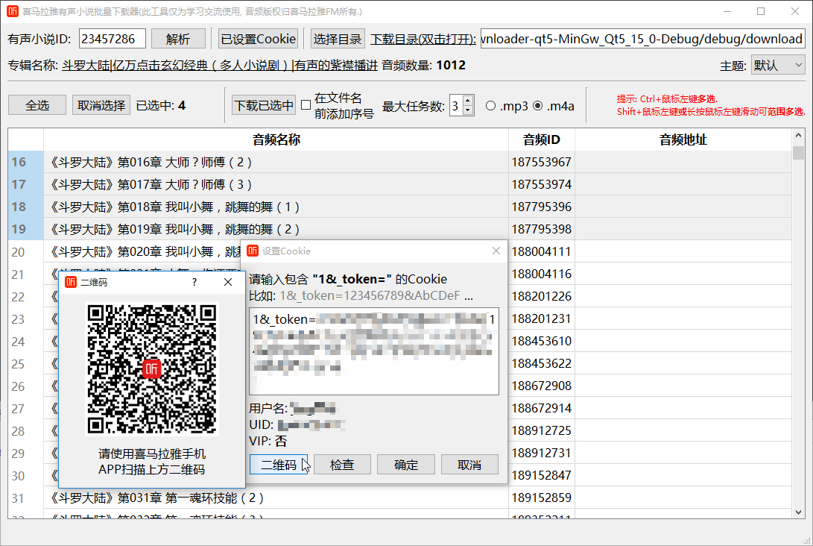Decrease 最大任务数 with the down arrow
The height and width of the screenshot is (546, 813).
468,110
